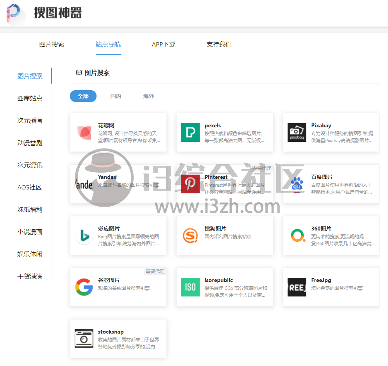Image resolution: width=388 pixels, height=366 pixels.
Task: Click the black FreeJpg logo icon
Action: 297,287
